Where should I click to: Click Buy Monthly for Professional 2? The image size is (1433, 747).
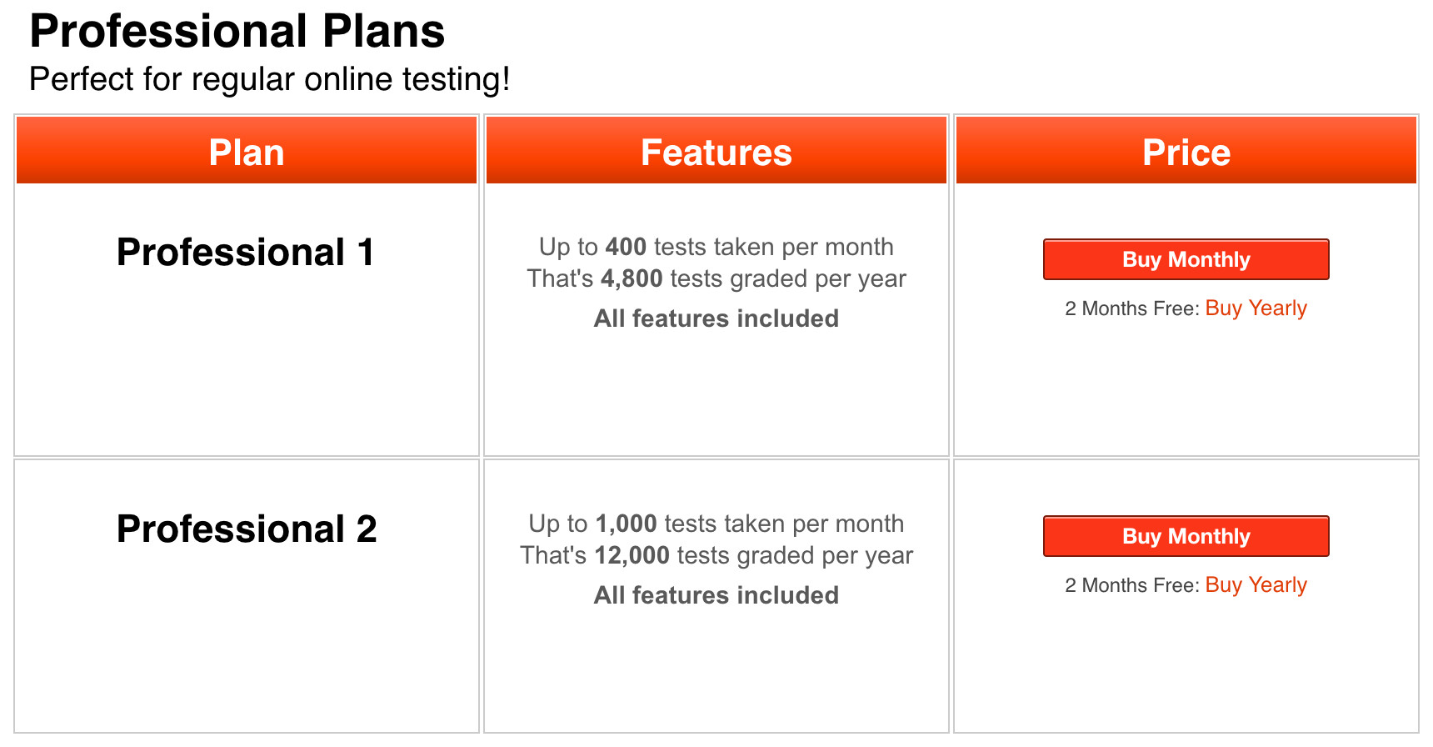click(x=1186, y=536)
